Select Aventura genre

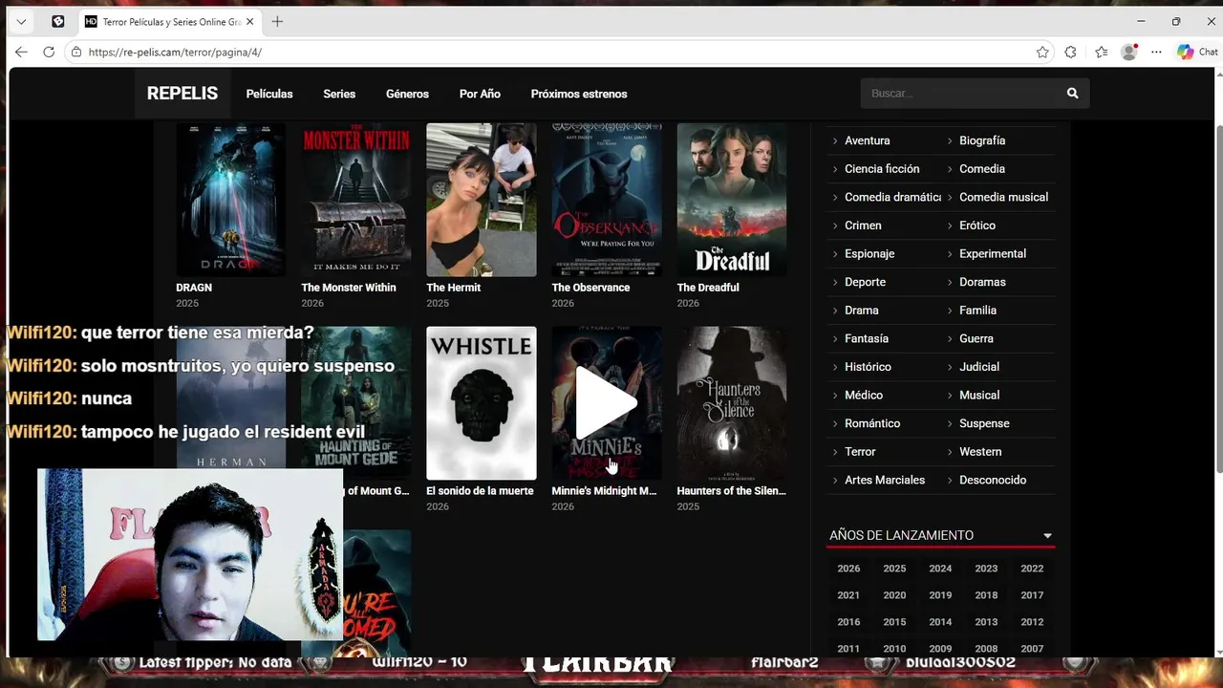(x=867, y=140)
